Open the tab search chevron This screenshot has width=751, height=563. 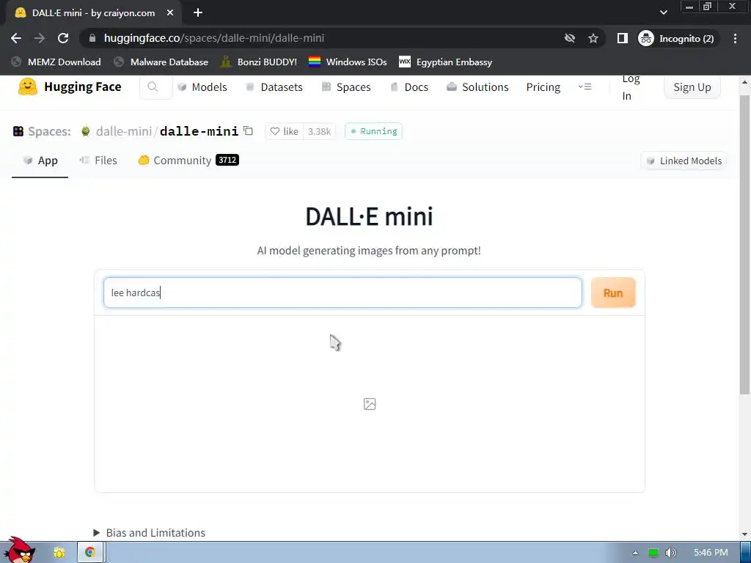point(663,13)
